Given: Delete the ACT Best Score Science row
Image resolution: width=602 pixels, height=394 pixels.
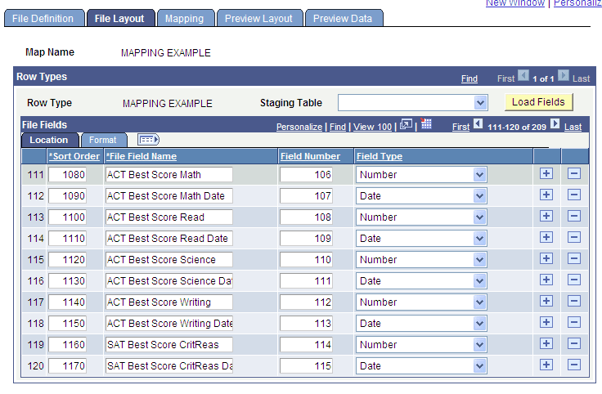Looking at the screenshot, I should click(x=574, y=259).
